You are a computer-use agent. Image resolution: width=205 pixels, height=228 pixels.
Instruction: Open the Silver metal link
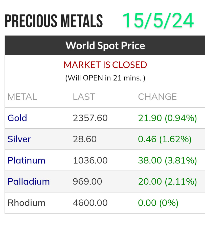point(19,139)
